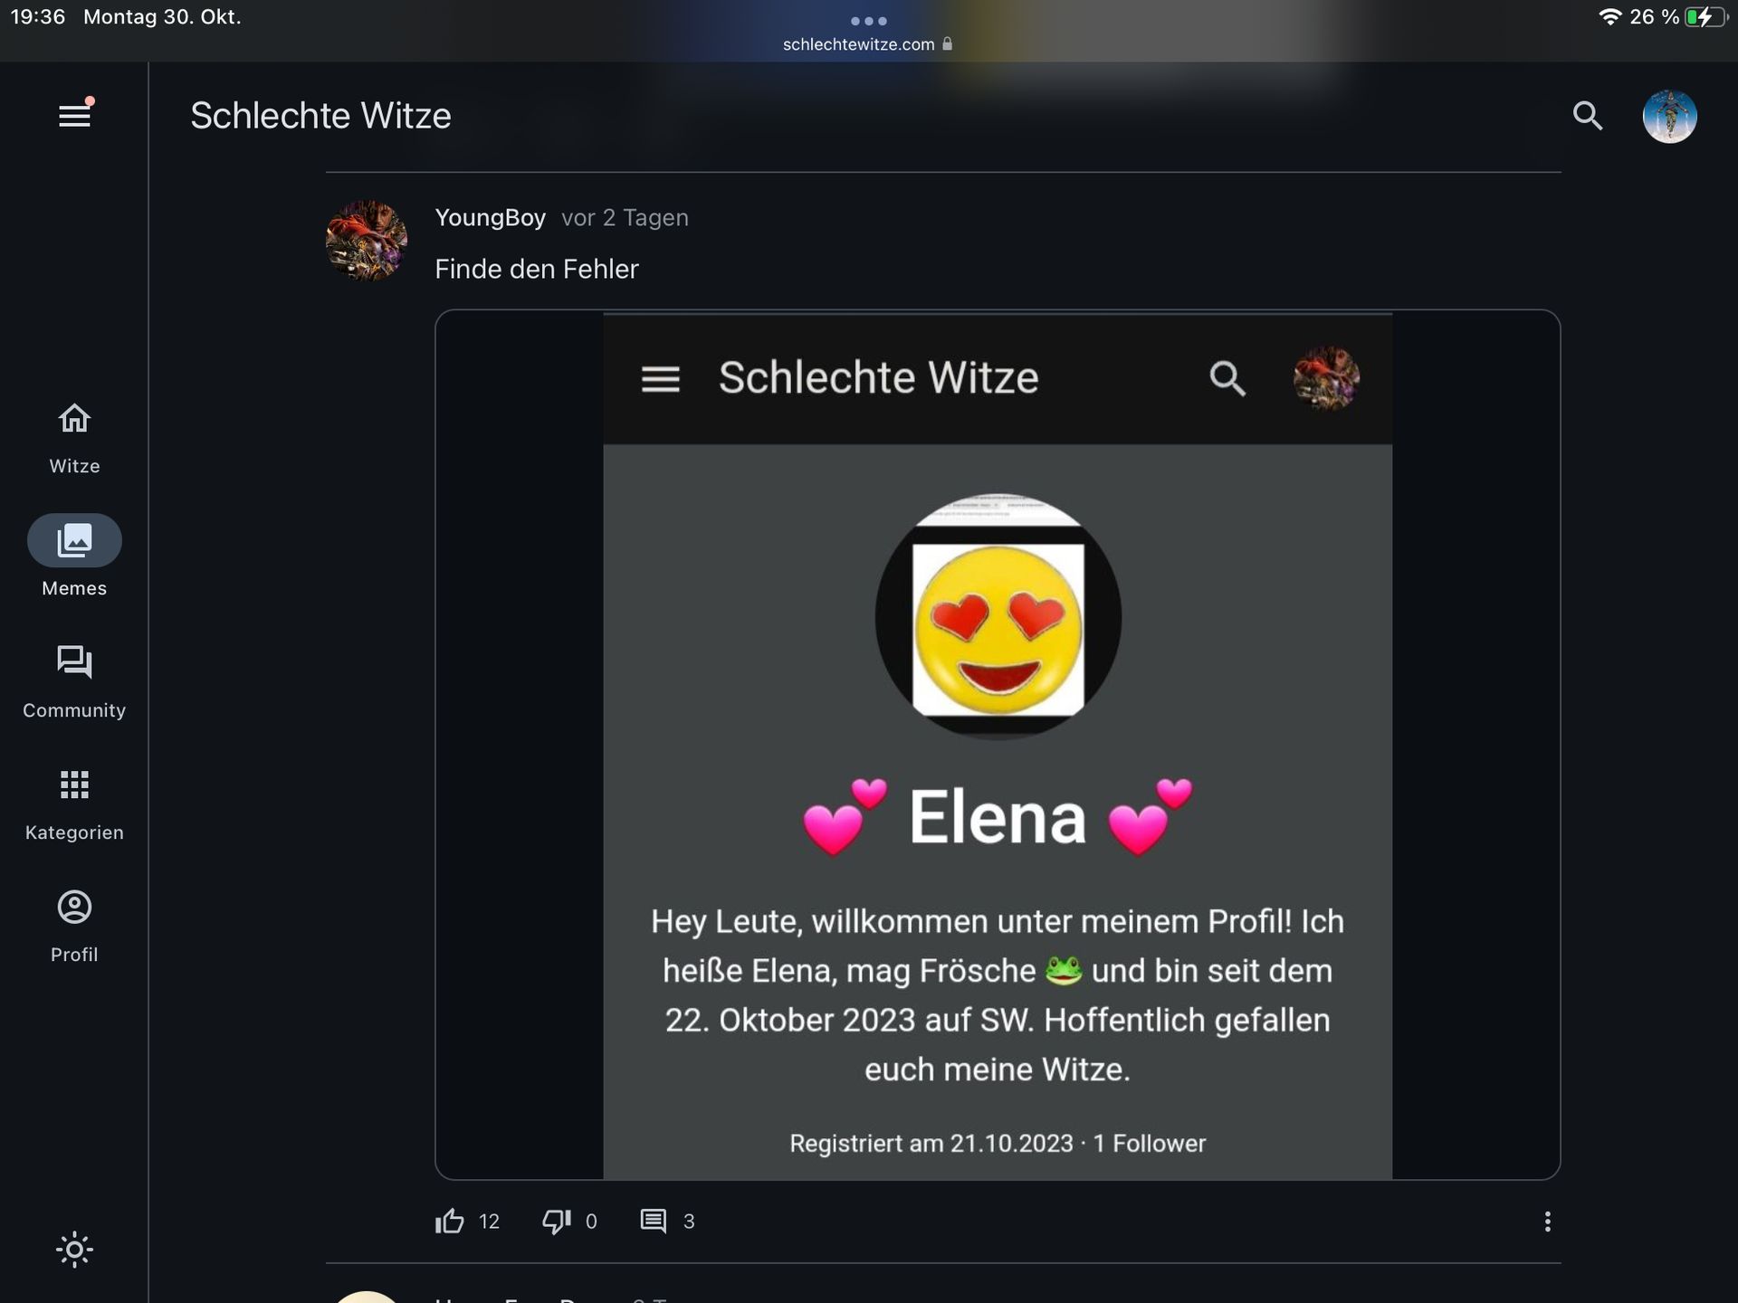Click YoungBoy's profile picture

coord(367,241)
